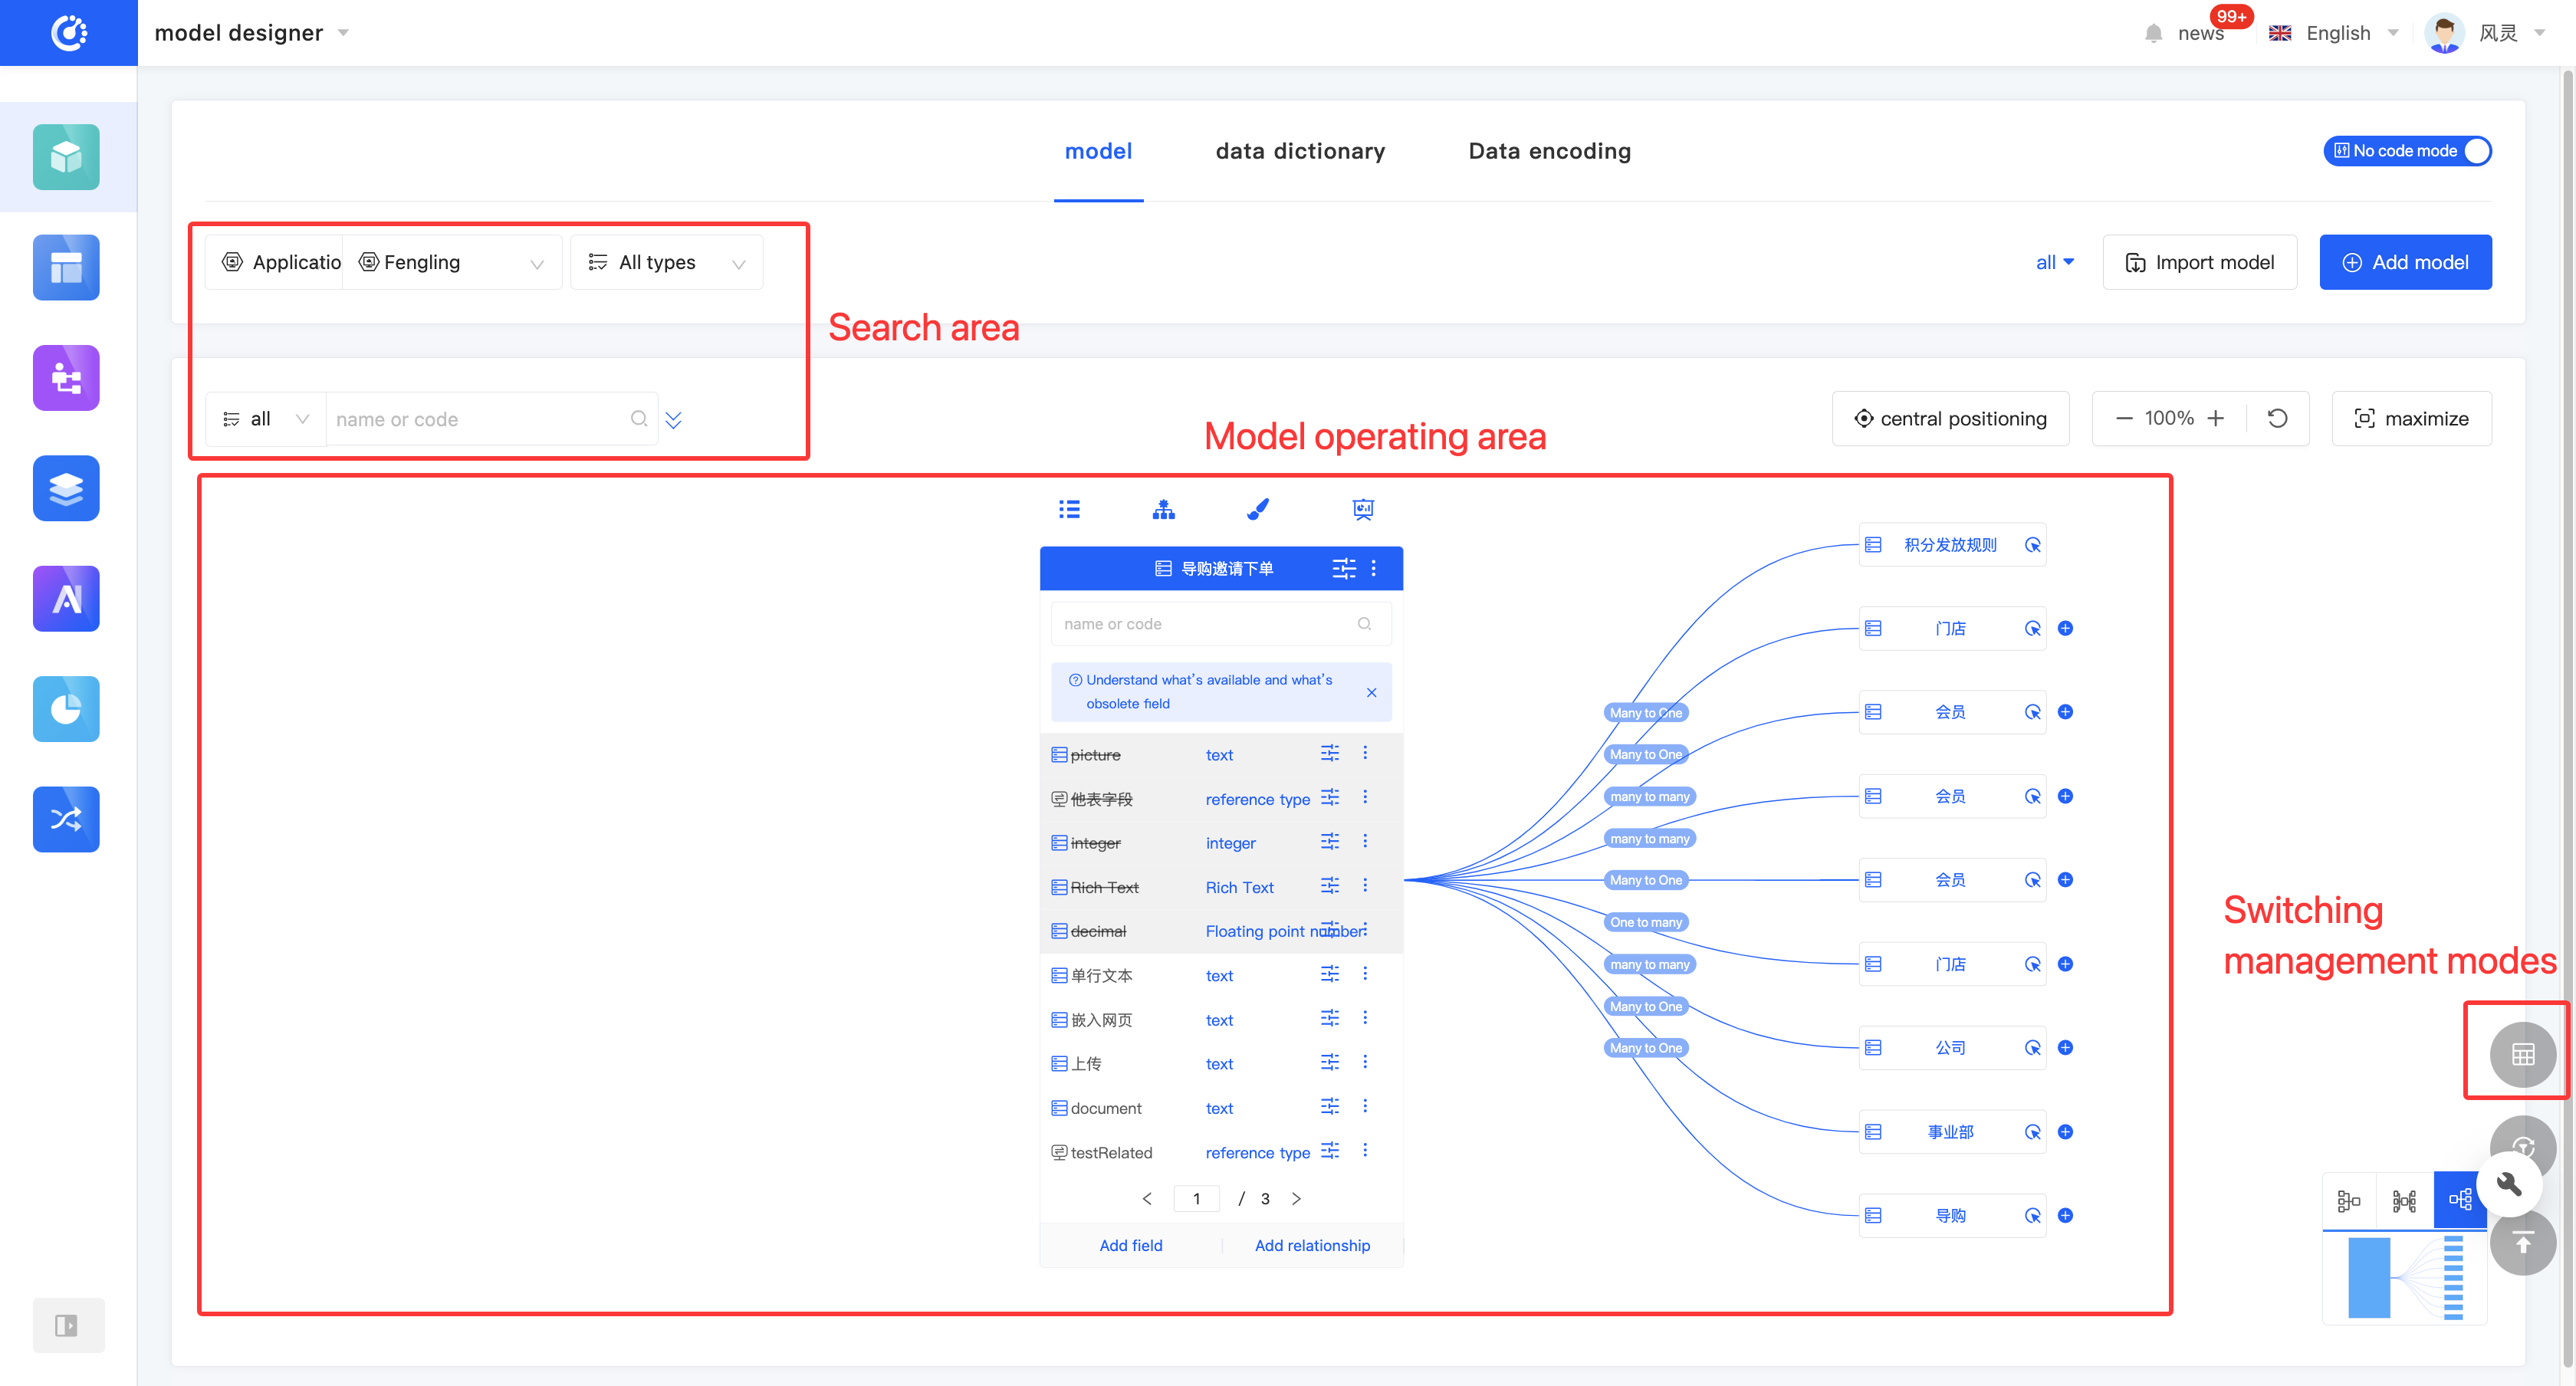The image size is (2576, 1386).
Task: Click the paintbrush icon above the model card
Action: [x=1258, y=509]
